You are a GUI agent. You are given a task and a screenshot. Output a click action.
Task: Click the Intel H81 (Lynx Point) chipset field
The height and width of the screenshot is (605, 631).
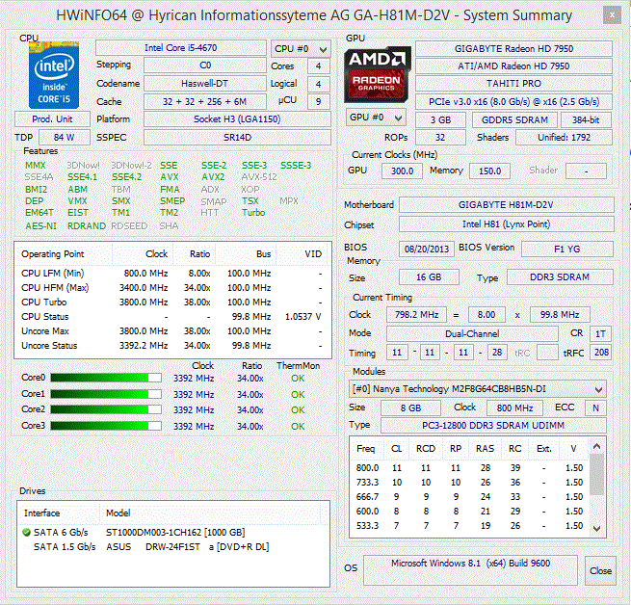[x=507, y=224]
